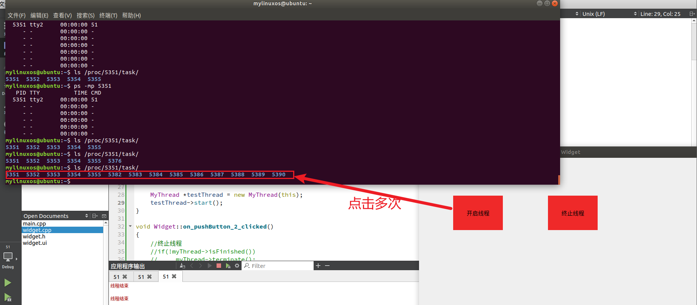
Task: Run the project with green play button
Action: (x=8, y=283)
